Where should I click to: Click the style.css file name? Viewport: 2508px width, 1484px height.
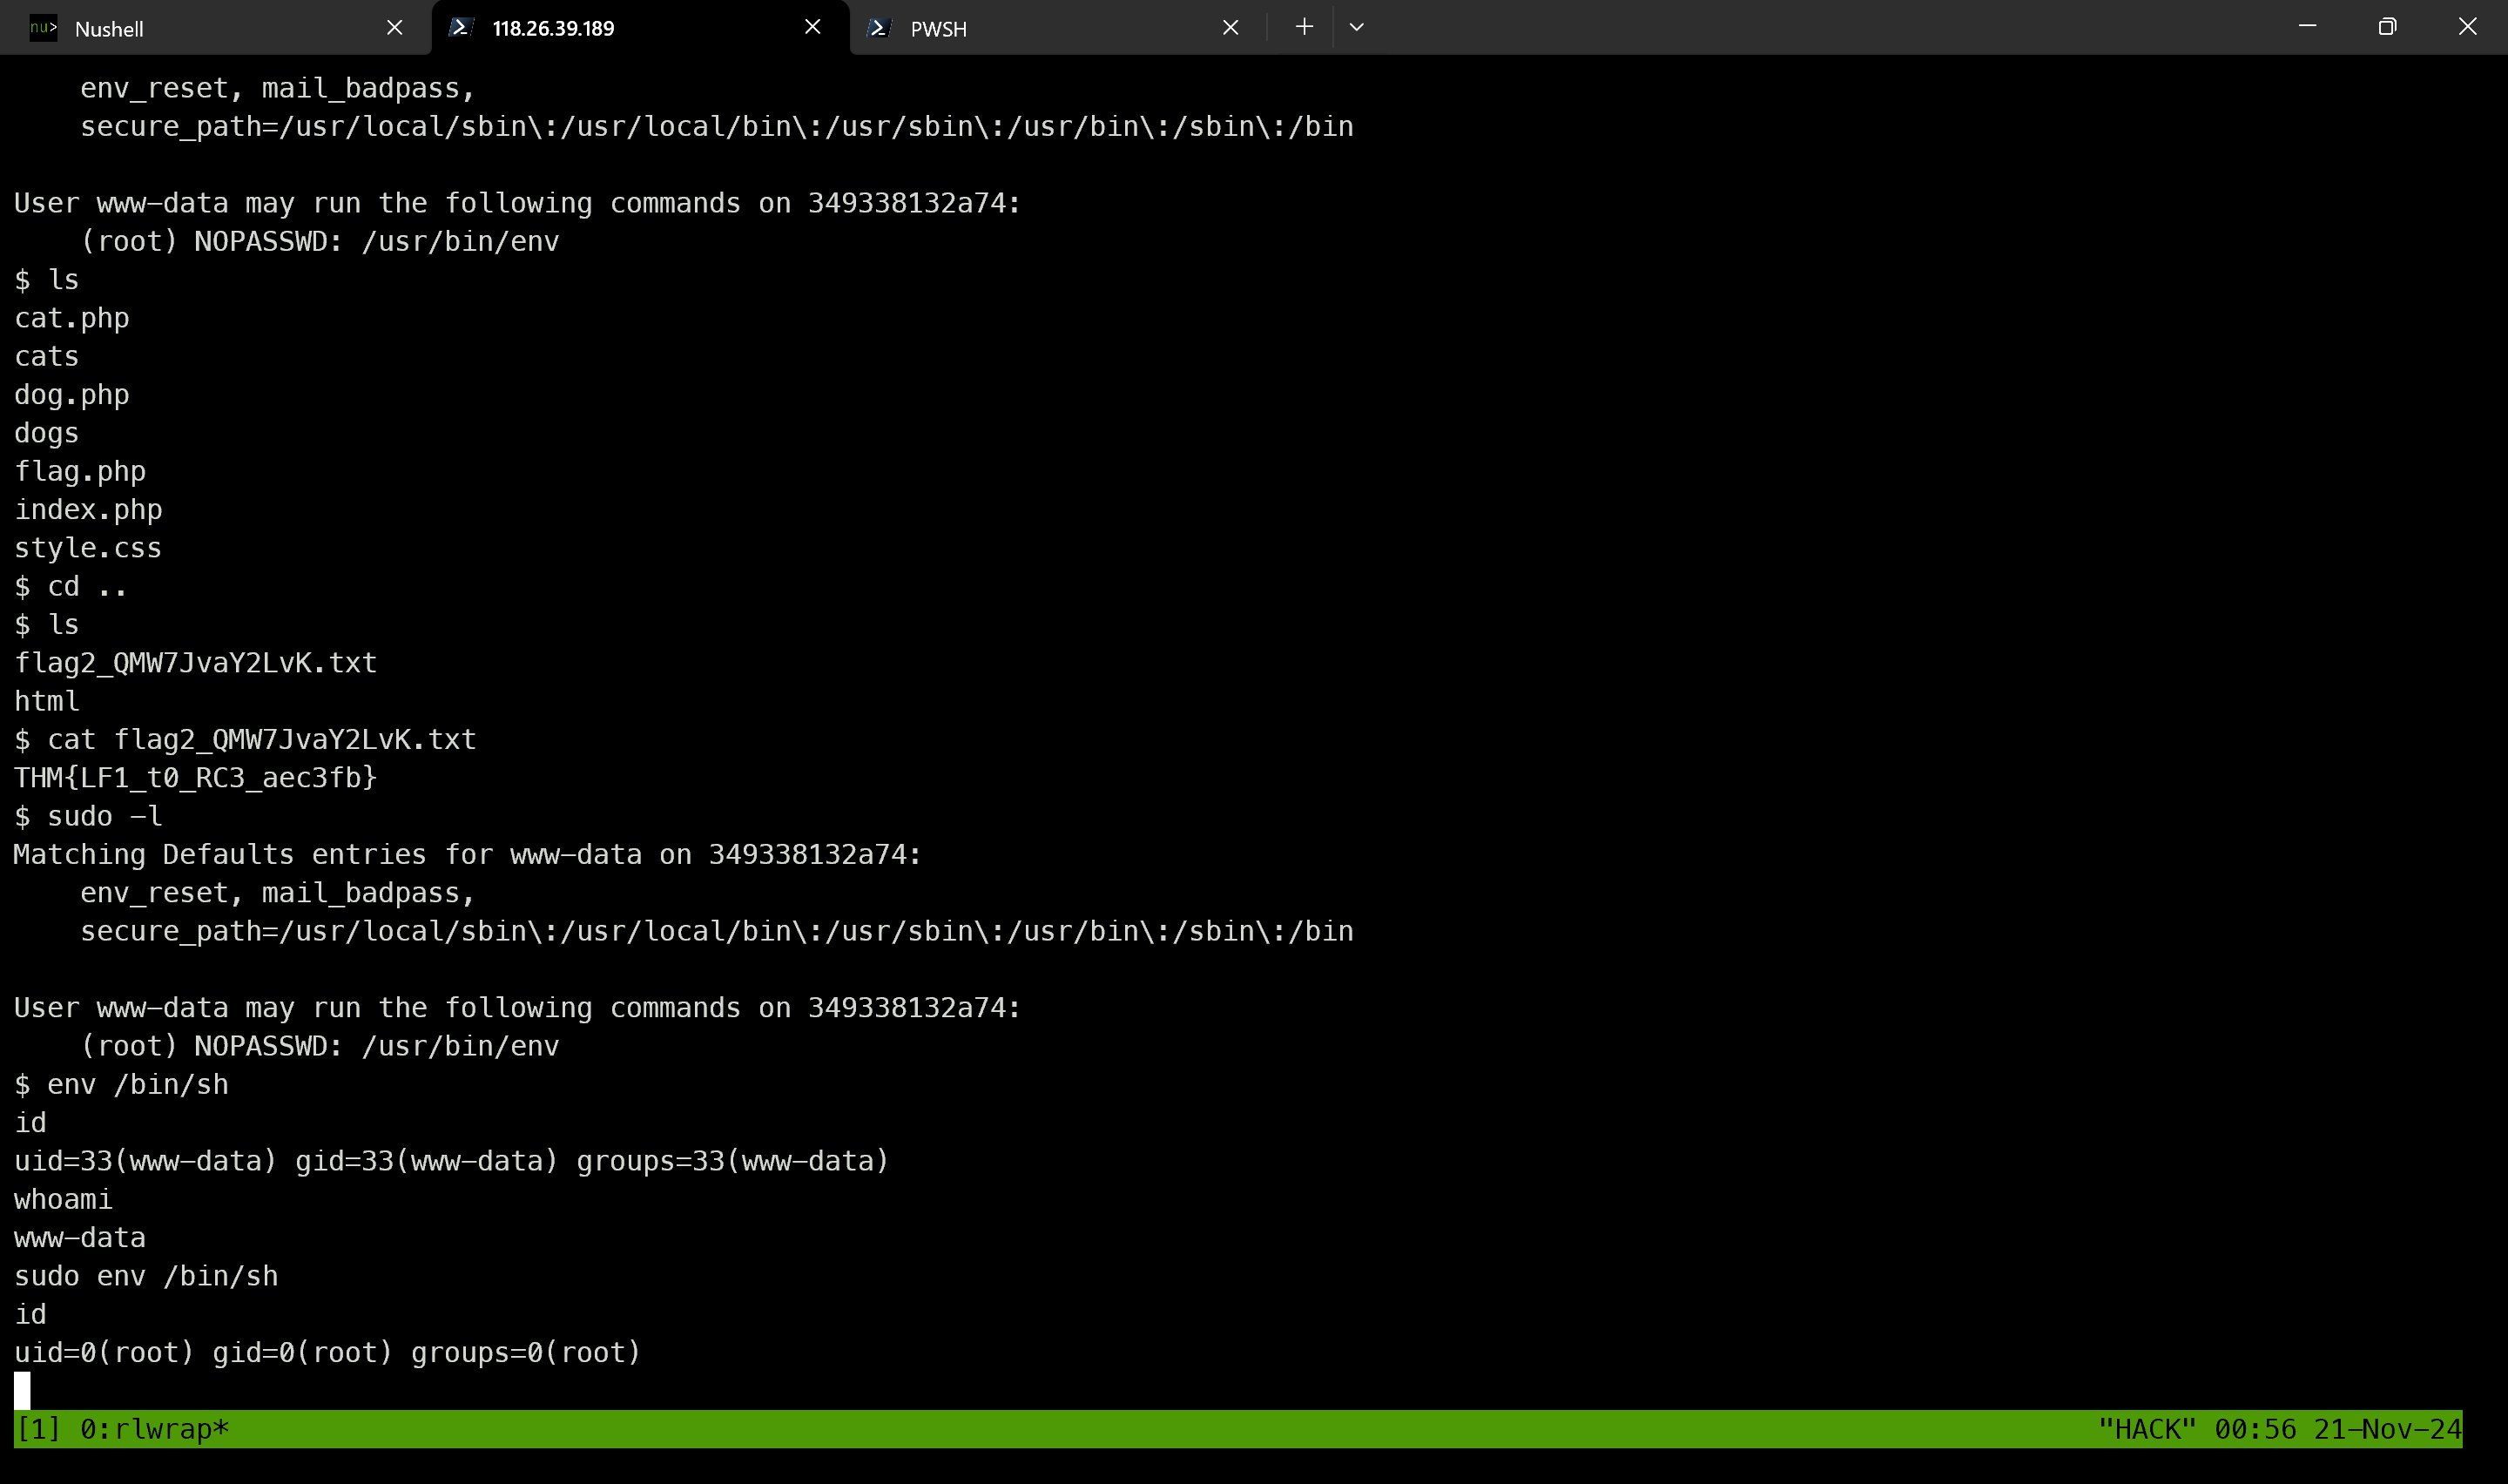pyautogui.click(x=88, y=548)
